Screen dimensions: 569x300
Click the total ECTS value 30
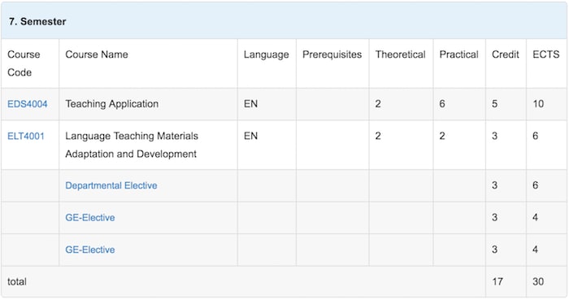click(538, 282)
